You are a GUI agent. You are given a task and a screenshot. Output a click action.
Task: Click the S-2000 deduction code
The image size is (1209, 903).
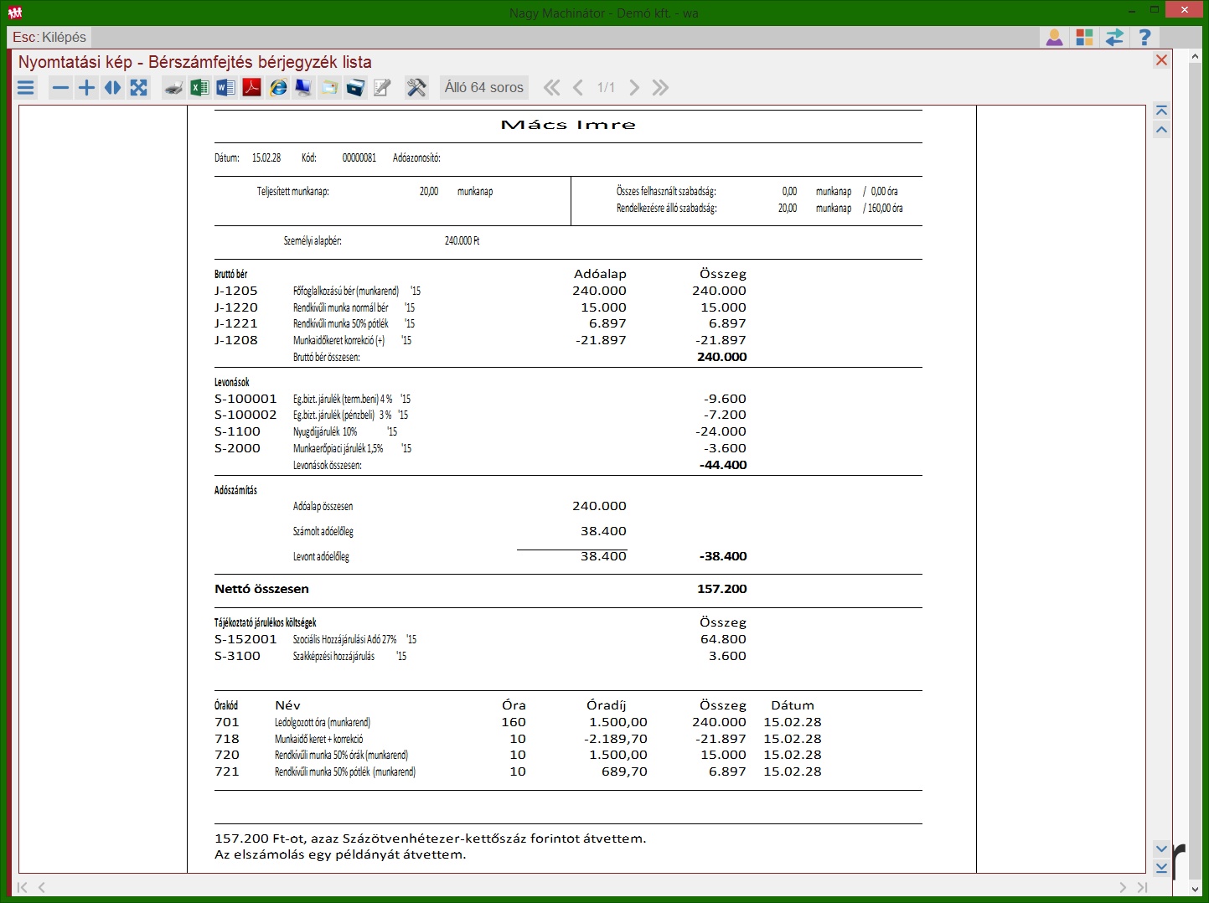237,448
